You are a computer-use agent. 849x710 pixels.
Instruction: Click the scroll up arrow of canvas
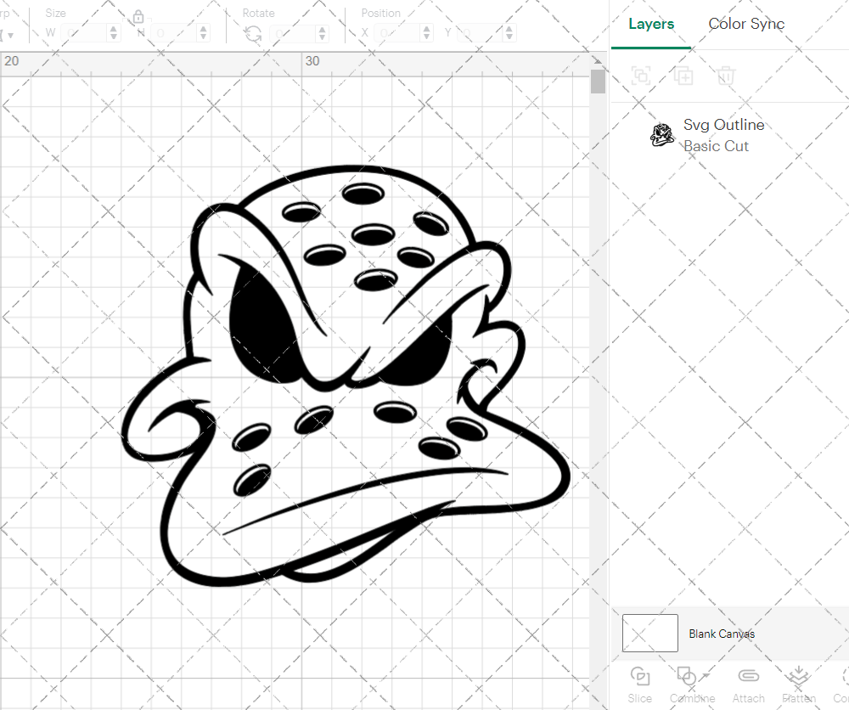[598, 60]
